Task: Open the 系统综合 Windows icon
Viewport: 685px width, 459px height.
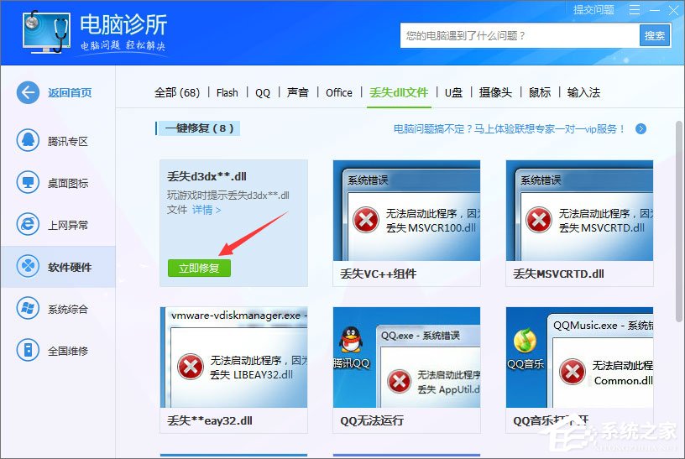Action: click(x=29, y=309)
